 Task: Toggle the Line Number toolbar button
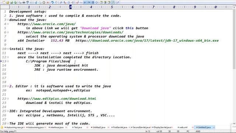93,3
